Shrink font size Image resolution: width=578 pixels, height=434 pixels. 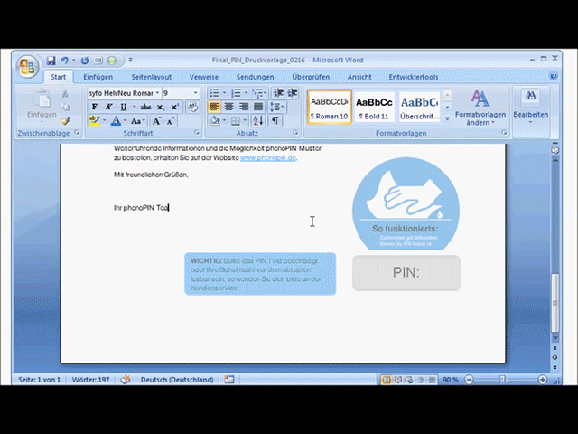pos(171,120)
